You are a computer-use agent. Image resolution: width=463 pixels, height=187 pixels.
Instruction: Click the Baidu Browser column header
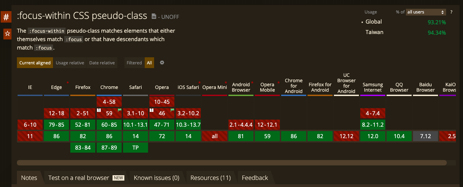tap(425, 87)
